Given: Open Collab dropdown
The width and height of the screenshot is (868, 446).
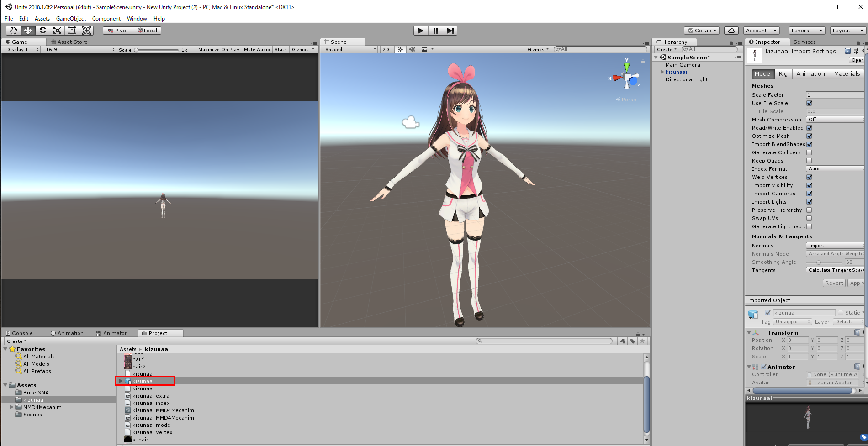Looking at the screenshot, I should pos(702,31).
